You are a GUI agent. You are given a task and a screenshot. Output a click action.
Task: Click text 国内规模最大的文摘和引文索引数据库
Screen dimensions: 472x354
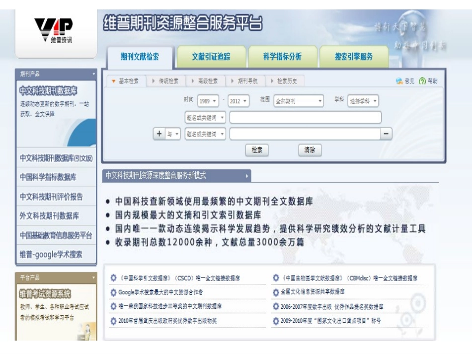(x=188, y=215)
